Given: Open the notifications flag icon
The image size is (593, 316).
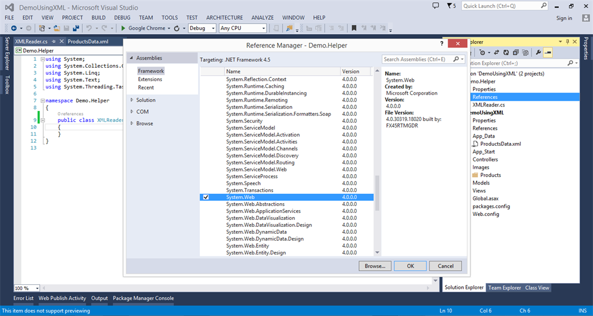Looking at the screenshot, I should (x=449, y=6).
